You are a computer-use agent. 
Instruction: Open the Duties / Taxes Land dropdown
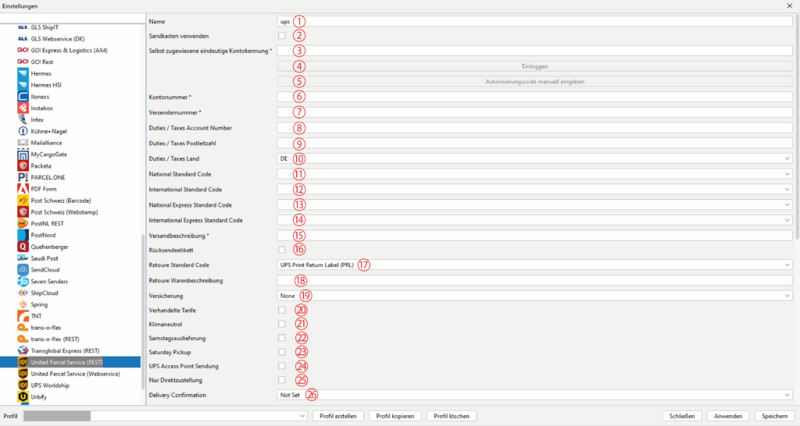pos(534,158)
